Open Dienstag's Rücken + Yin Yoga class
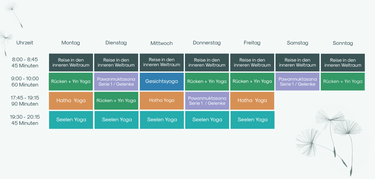Viewport: 375px width, 179px height. tap(116, 101)
